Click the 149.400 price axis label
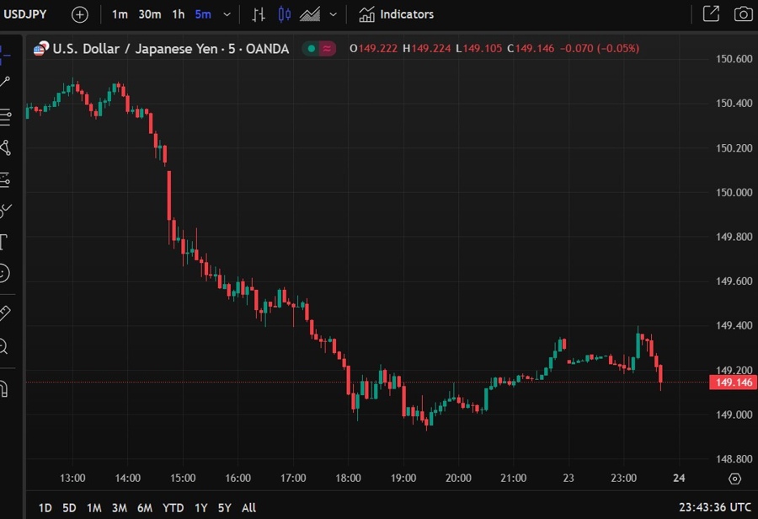Viewport: 758px width, 519px height. click(x=734, y=325)
